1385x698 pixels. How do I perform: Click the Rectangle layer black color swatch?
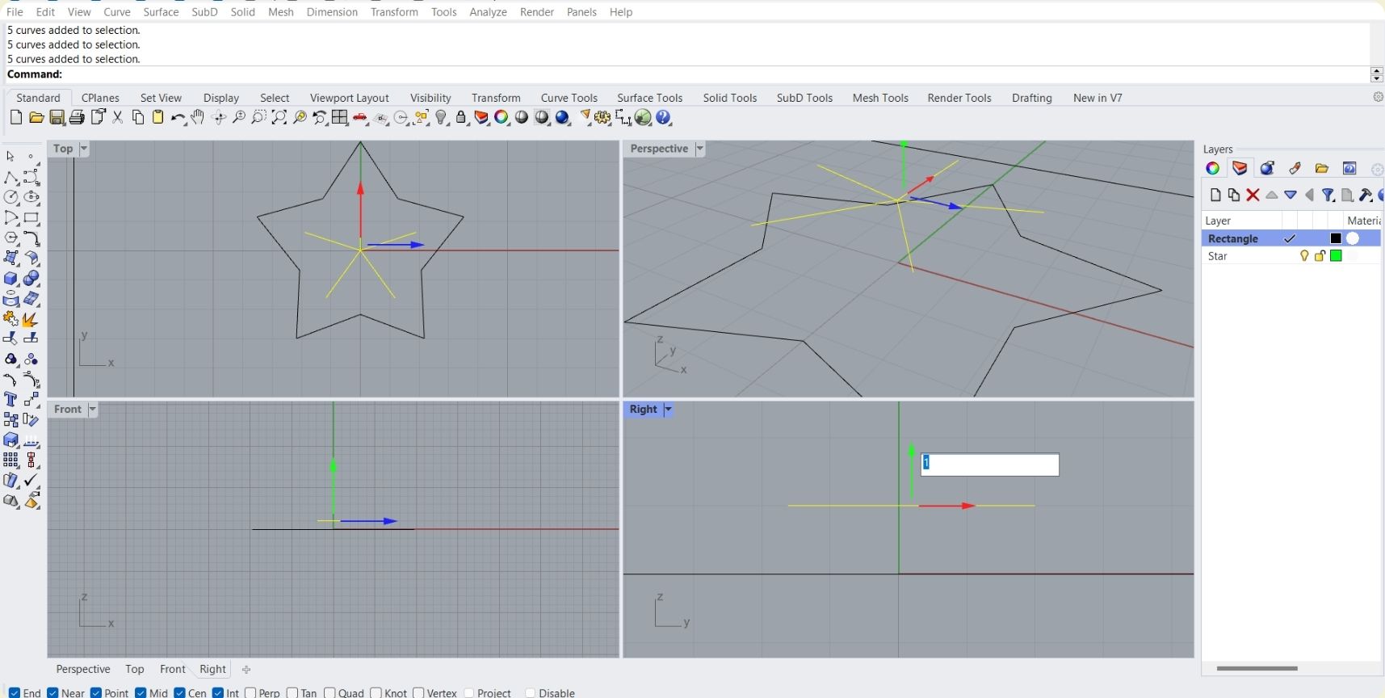point(1336,238)
